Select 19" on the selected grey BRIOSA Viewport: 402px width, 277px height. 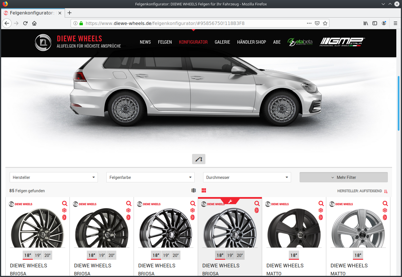[x=230, y=255]
